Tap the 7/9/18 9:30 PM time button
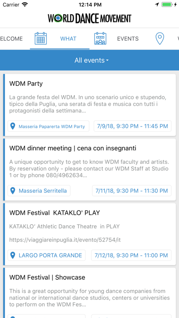179x318 pixels. coord(132,126)
